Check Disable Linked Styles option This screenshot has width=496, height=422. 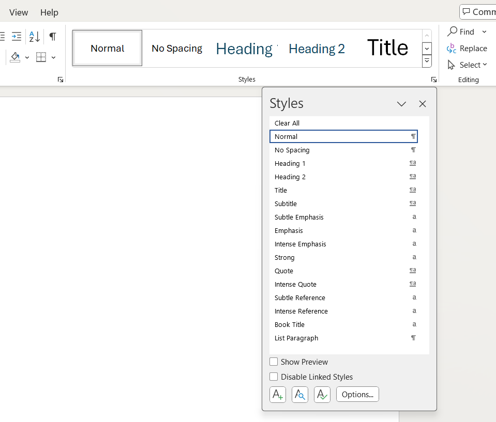[274, 377]
